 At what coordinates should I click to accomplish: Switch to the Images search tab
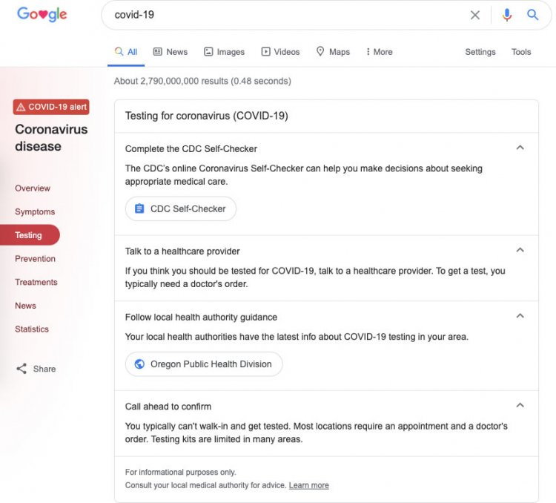click(x=224, y=52)
